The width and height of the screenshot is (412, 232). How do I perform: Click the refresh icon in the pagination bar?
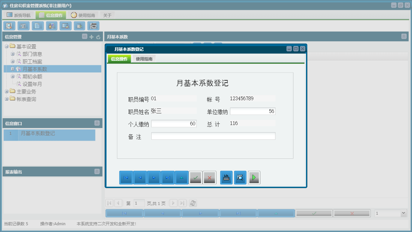(x=192, y=203)
